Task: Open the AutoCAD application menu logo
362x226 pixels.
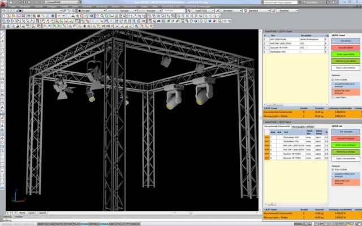Action: click(3, 3)
